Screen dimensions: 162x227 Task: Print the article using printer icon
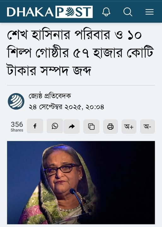110,126
